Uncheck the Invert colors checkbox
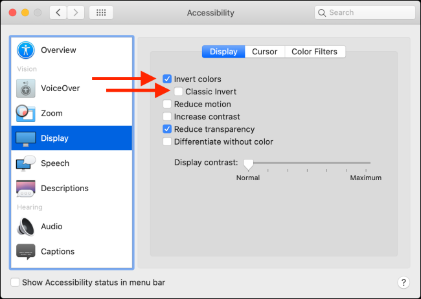Screen dimensions: 421x299 point(167,79)
